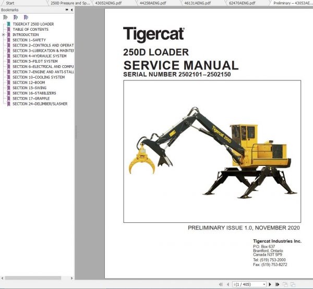The height and width of the screenshot is (289, 313).
Task: Go to the first page
Action: click(221, 284)
